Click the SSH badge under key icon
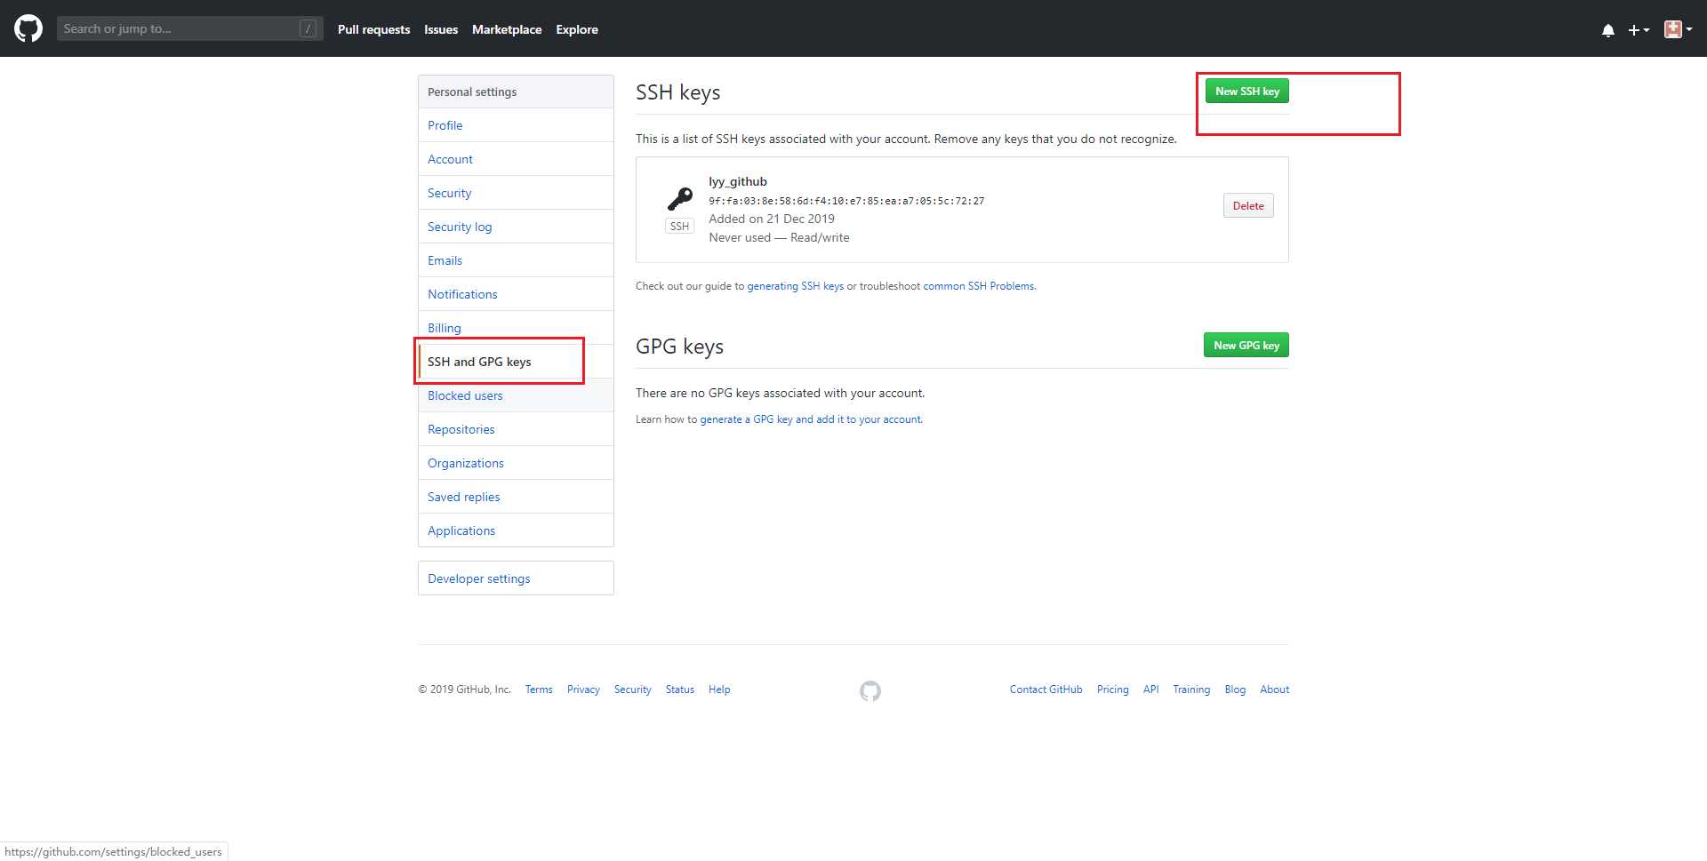 click(x=680, y=227)
